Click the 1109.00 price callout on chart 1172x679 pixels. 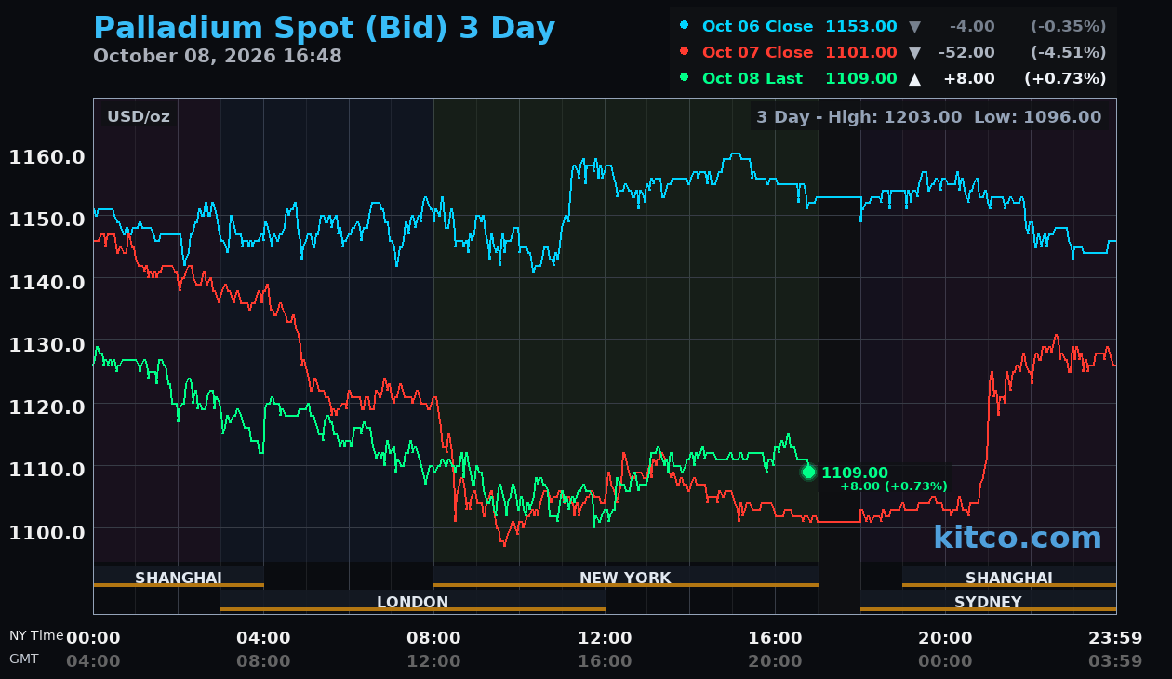click(855, 473)
